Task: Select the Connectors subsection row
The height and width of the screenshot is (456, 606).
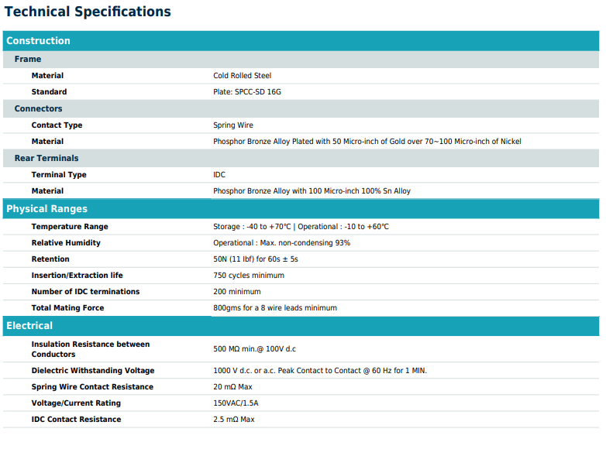Action: 38,108
